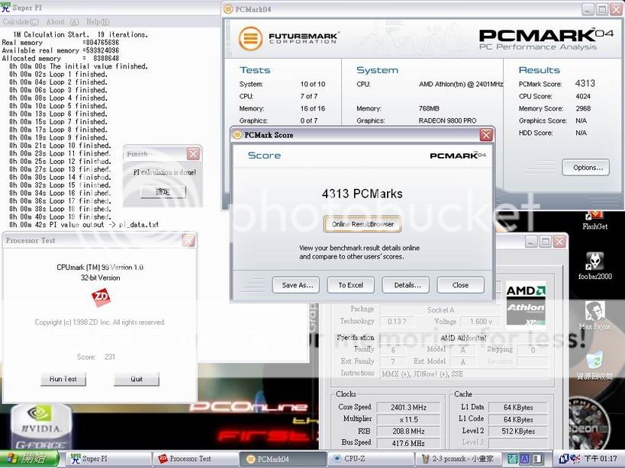The image size is (625, 468).
Task: Confirm the PI calculation done dialog
Action: click(x=163, y=192)
